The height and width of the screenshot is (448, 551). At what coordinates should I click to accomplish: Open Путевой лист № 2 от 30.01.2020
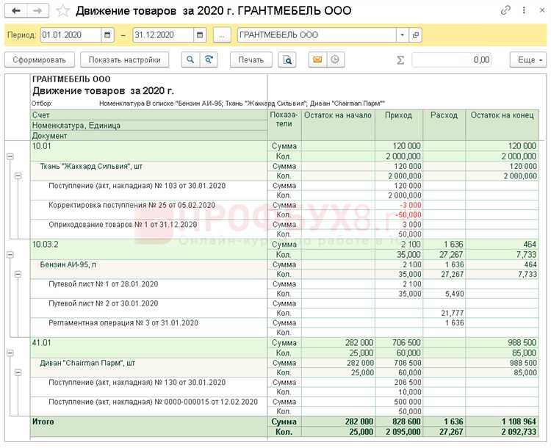(104, 303)
